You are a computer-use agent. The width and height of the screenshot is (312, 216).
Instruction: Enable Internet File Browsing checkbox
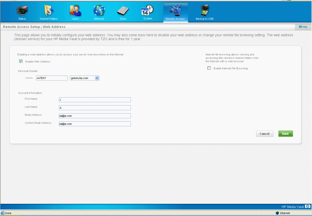[x=209, y=68]
